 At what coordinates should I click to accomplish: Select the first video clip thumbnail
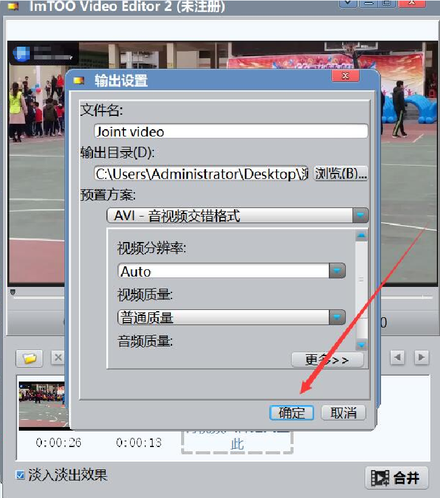click(43, 406)
